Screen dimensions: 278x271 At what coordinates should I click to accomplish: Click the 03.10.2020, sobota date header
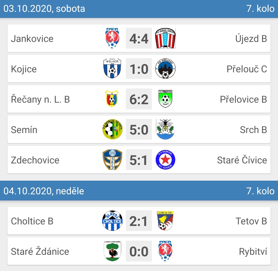44,9
